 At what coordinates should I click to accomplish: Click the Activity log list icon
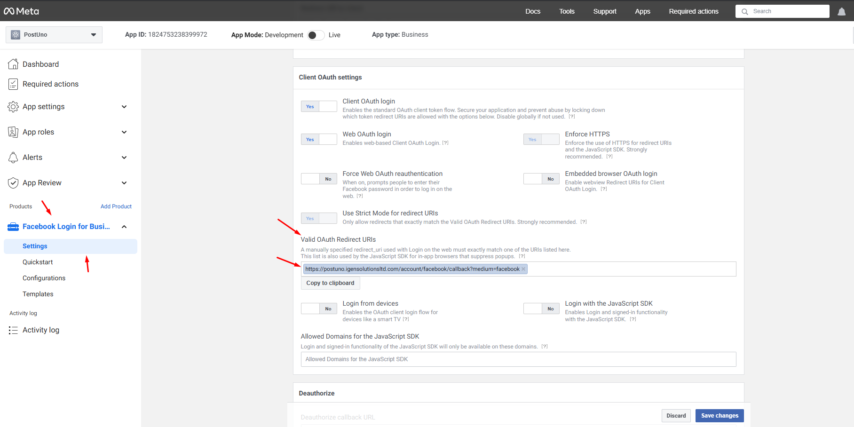(13, 330)
